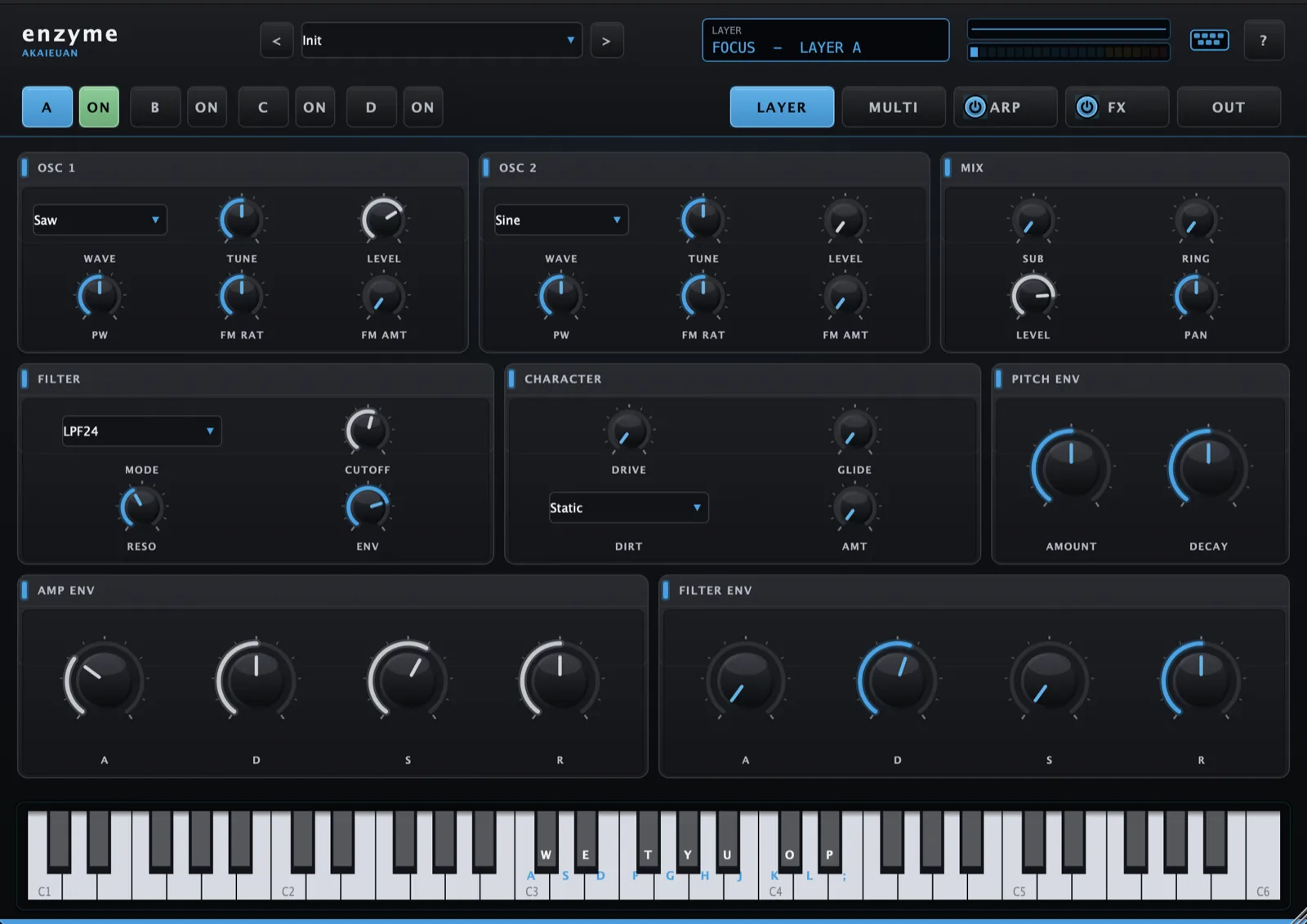The height and width of the screenshot is (924, 1307).
Task: Click the GLIDE knob
Action: [854, 431]
